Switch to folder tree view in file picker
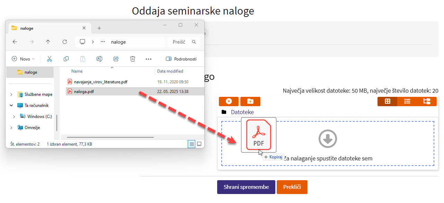The height and width of the screenshot is (203, 444). click(x=427, y=101)
